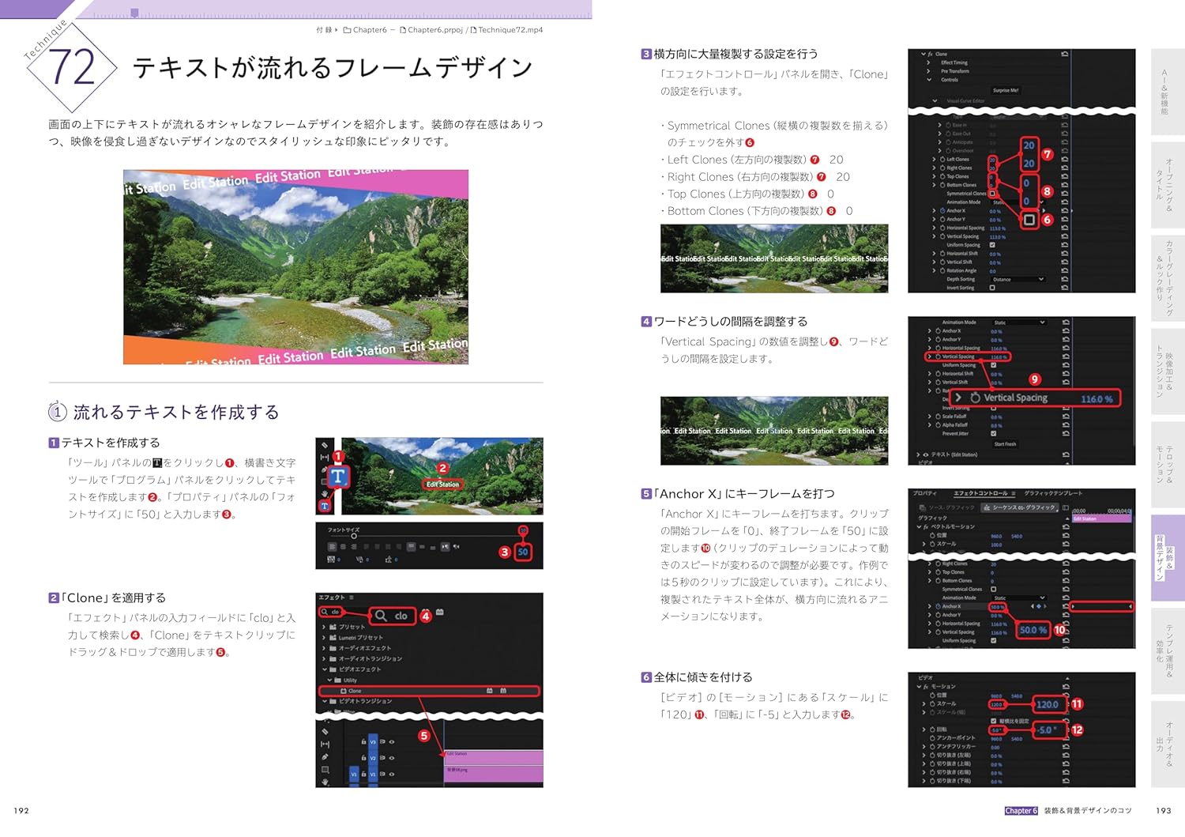
Task: Expand the Effect Timing group
Action: tap(928, 62)
